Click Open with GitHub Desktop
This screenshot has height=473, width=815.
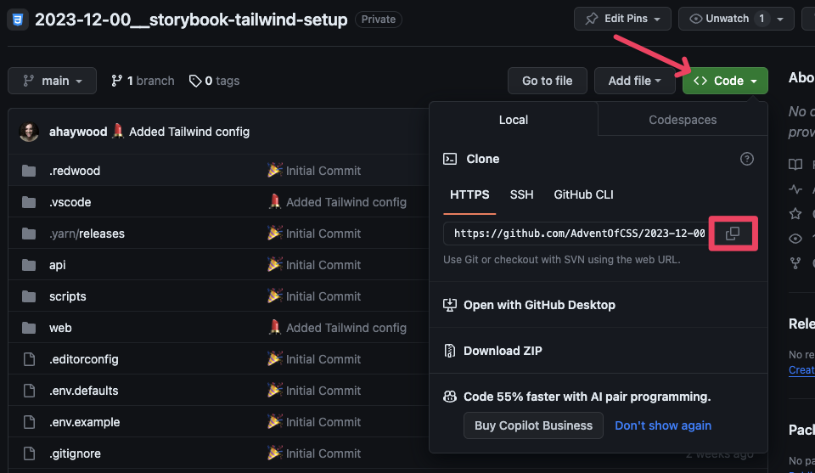(x=539, y=305)
